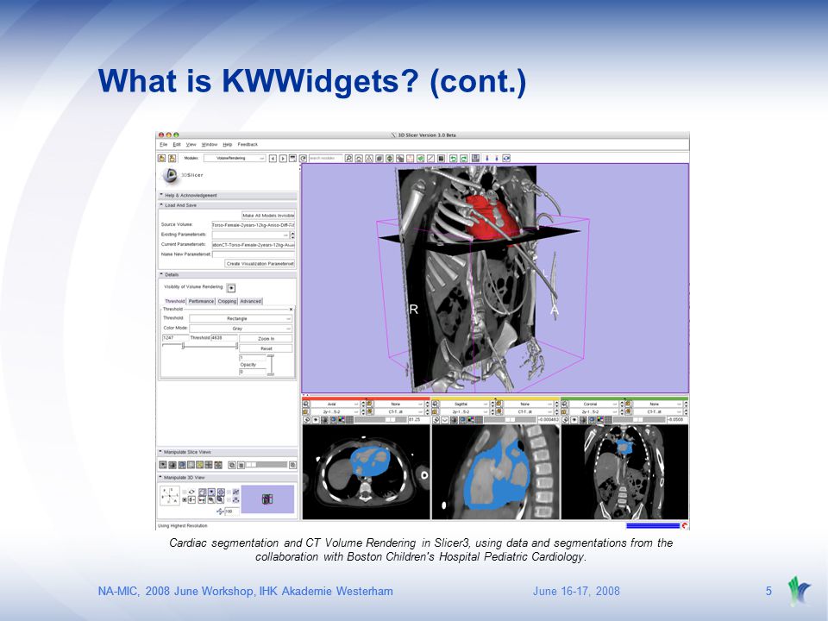The height and width of the screenshot is (621, 828).
Task: Open the View menu
Action: (191, 144)
